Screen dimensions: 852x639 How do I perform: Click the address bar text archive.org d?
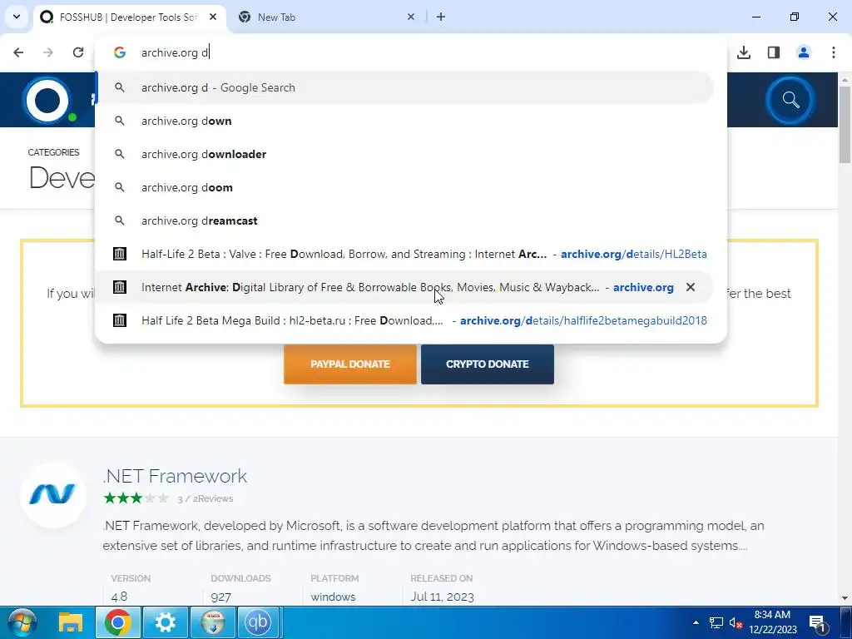pos(175,52)
